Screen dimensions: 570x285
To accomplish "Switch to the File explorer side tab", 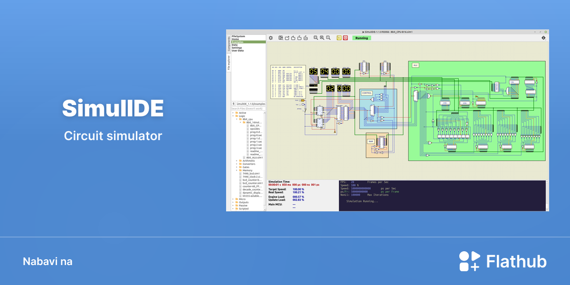I will pyautogui.click(x=228, y=62).
